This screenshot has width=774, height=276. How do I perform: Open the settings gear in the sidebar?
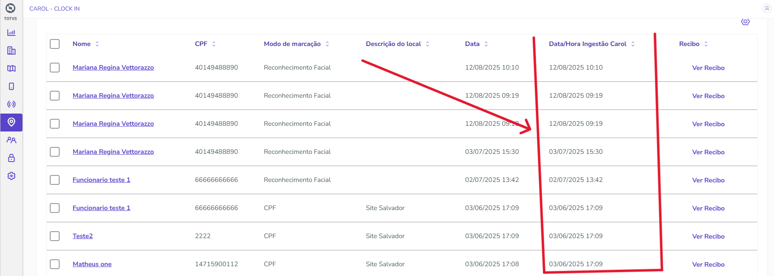point(11,176)
